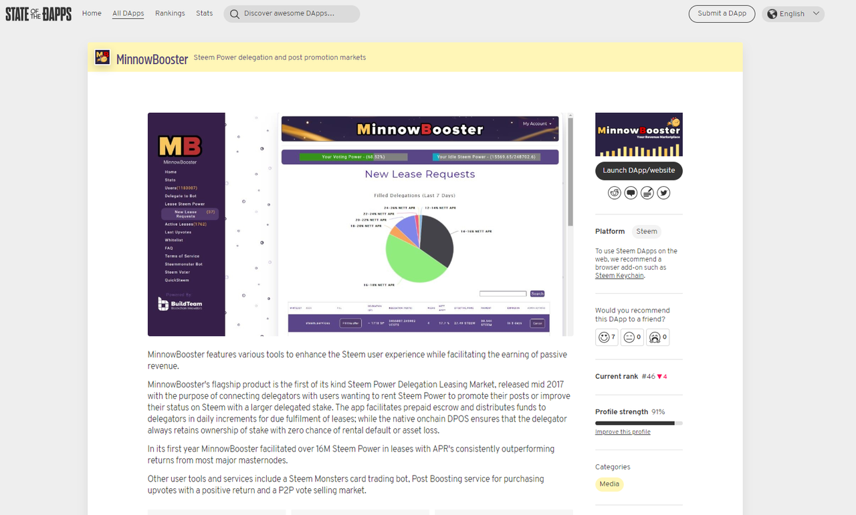Open the Reddit social link icon
Viewport: 856px width, 515px height.
click(x=615, y=193)
